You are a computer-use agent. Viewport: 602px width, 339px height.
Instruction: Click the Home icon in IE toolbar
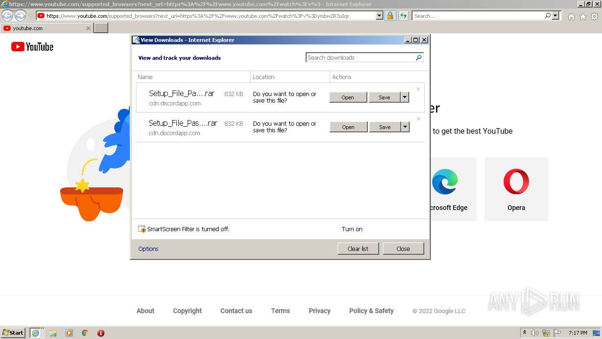571,16
